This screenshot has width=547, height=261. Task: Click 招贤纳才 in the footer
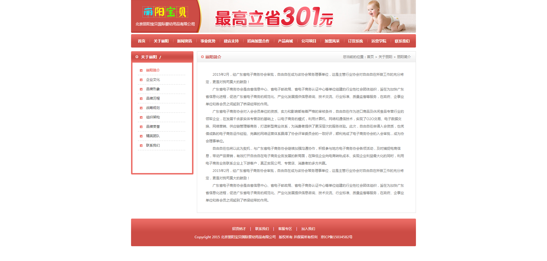tap(239, 229)
